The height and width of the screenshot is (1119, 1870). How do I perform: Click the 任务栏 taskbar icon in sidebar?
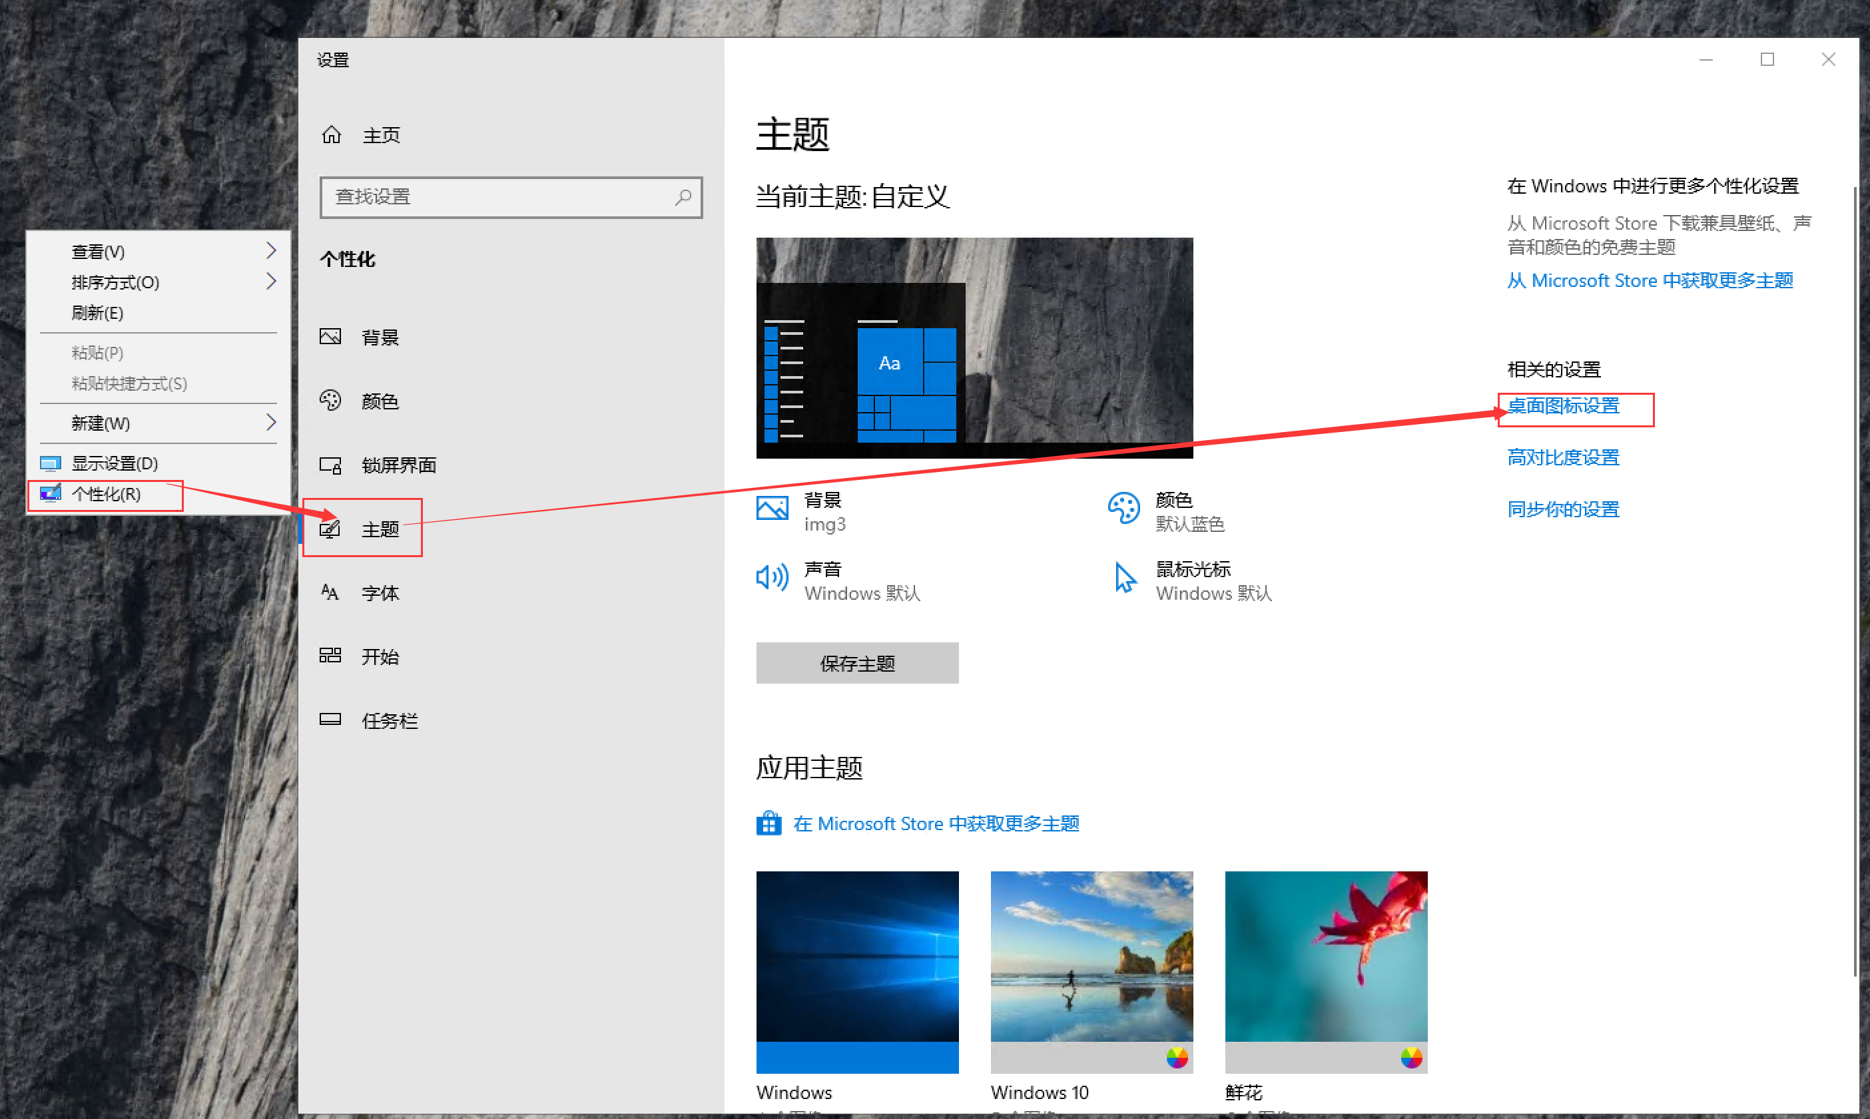pyautogui.click(x=330, y=719)
